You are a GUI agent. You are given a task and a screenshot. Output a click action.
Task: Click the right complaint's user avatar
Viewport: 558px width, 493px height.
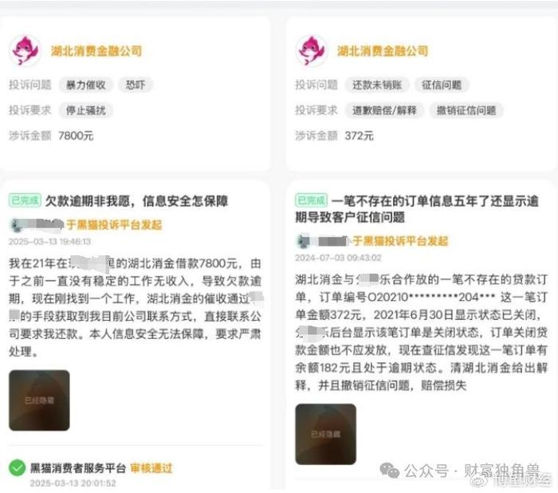click(303, 241)
